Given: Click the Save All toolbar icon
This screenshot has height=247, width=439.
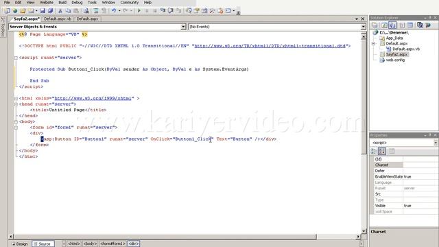Looking at the screenshot, I should pyautogui.click(x=50, y=11).
